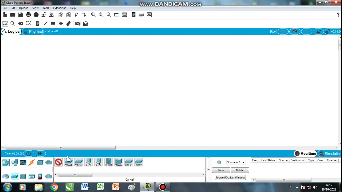Screen dimensions: 342x192
Task: Open the Scenario 0 dropdown
Action: pyautogui.click(x=236, y=162)
